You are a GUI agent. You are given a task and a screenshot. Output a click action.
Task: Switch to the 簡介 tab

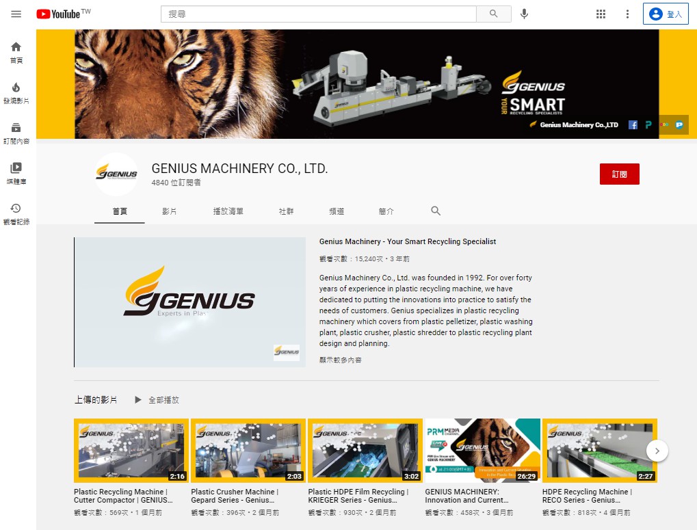pyautogui.click(x=386, y=211)
